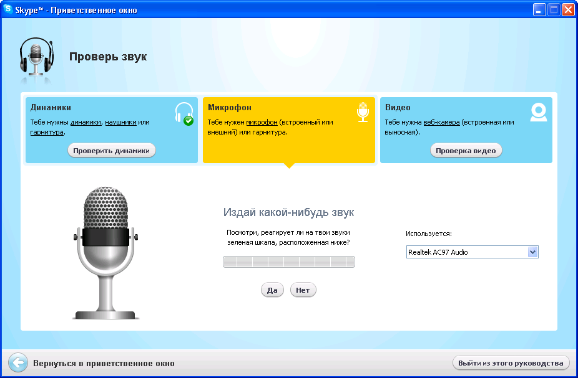Open the Realtek AC97 Audio dropdown
Viewport: 578px width, 378px height.
tap(468, 252)
